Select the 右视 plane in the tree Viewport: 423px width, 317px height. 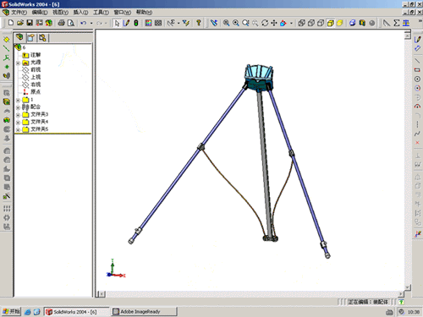click(36, 85)
